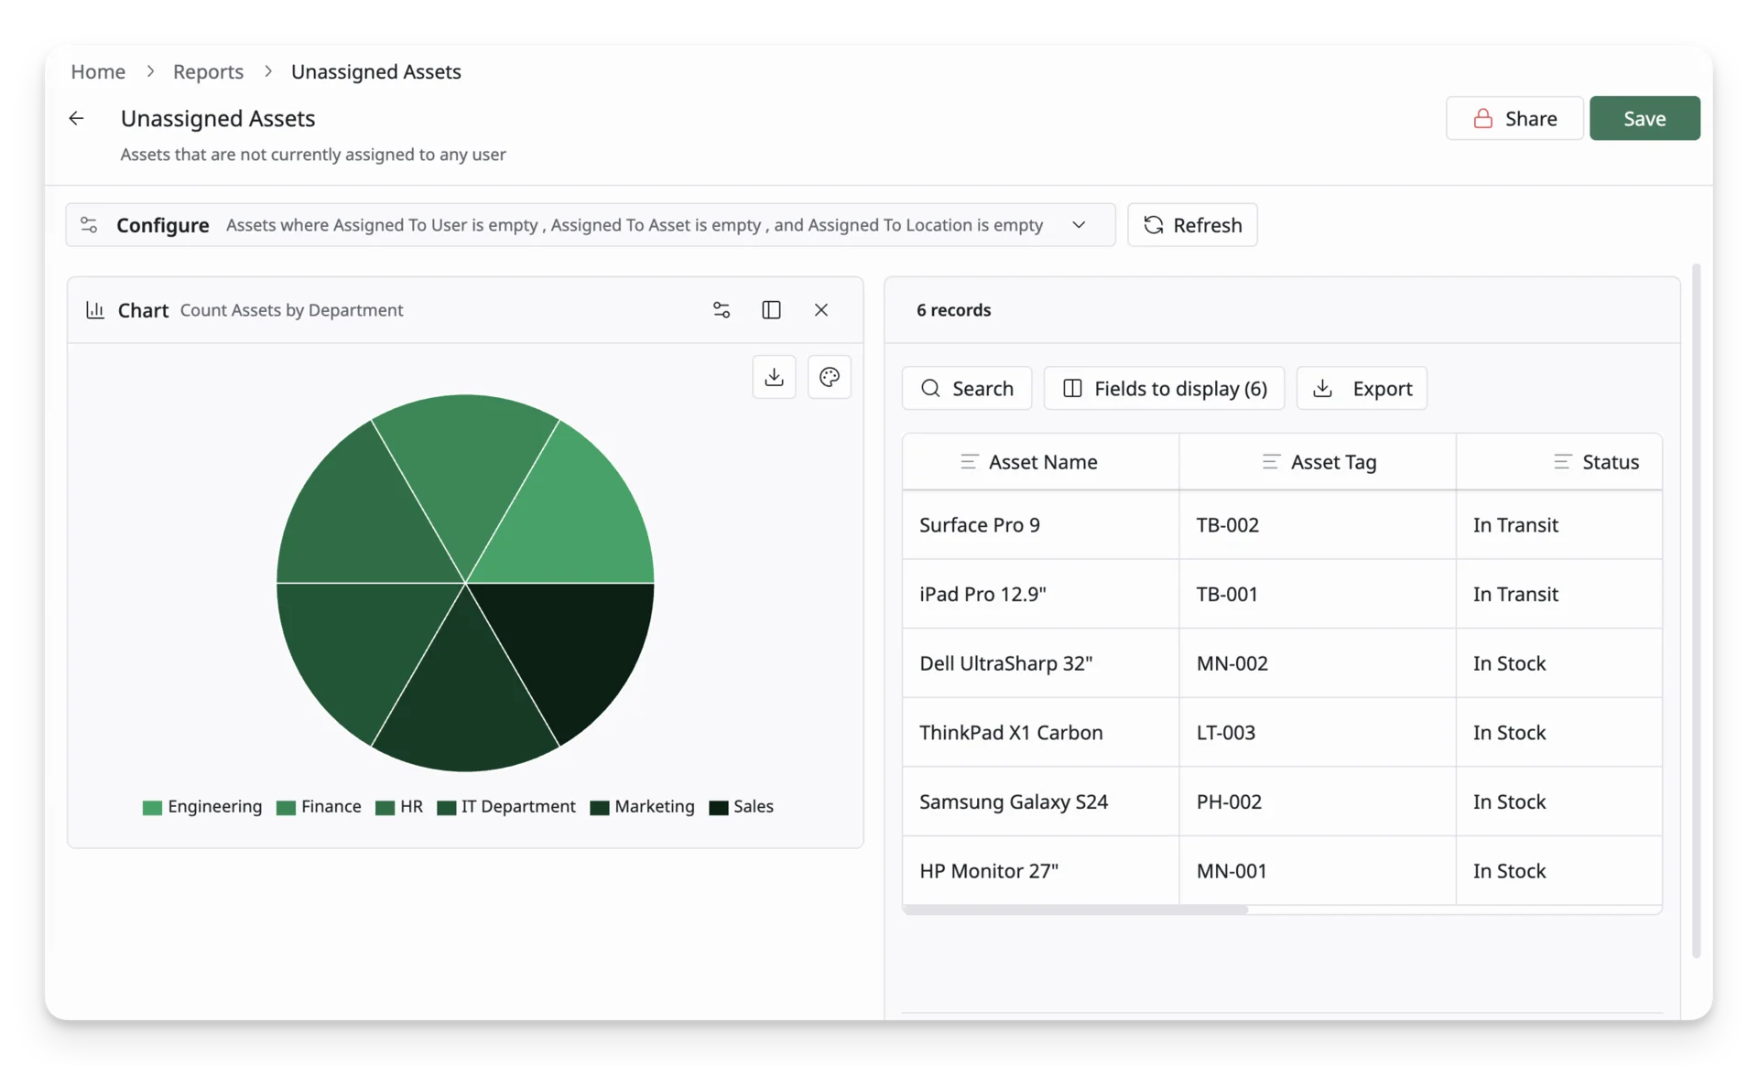Toggle IT Department legend entry

506,807
